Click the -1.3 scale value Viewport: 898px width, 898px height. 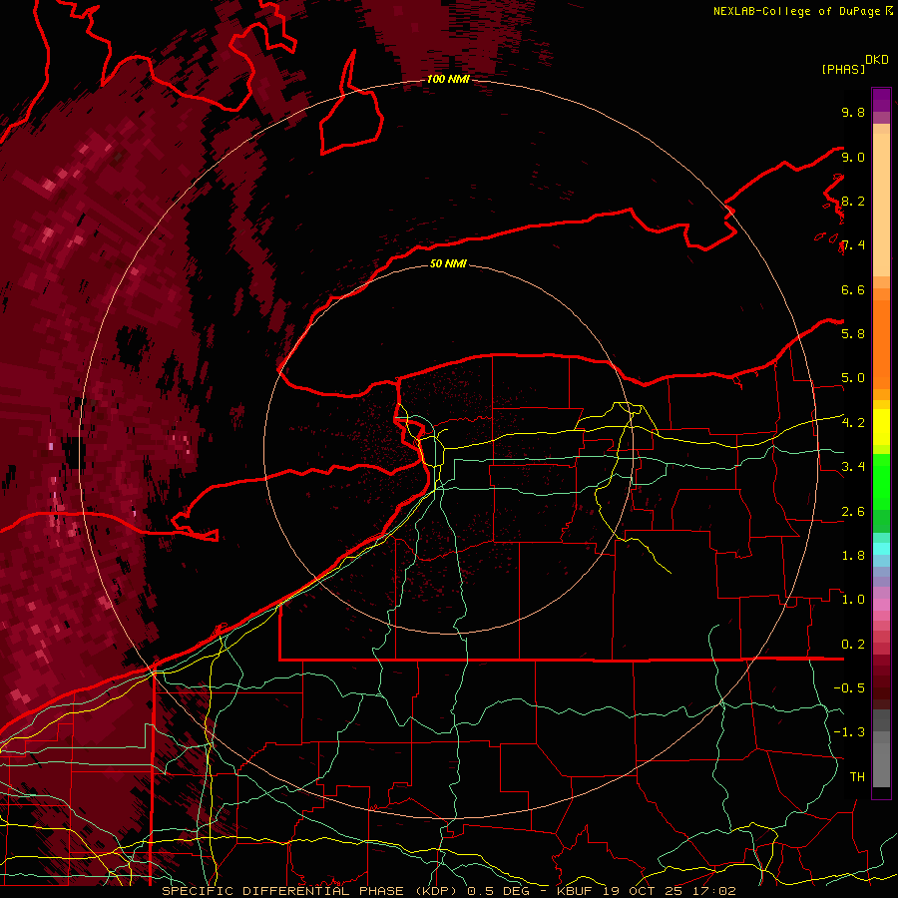click(x=849, y=732)
